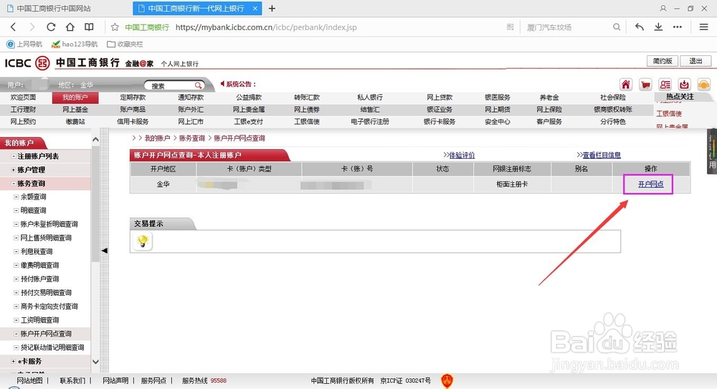Open 工行理财 menu item

pyautogui.click(x=24, y=109)
